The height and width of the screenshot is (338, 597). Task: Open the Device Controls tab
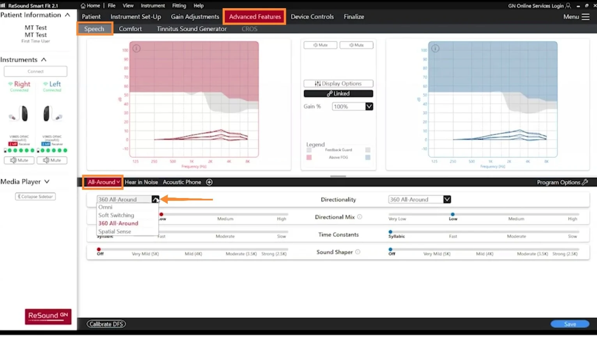point(312,17)
